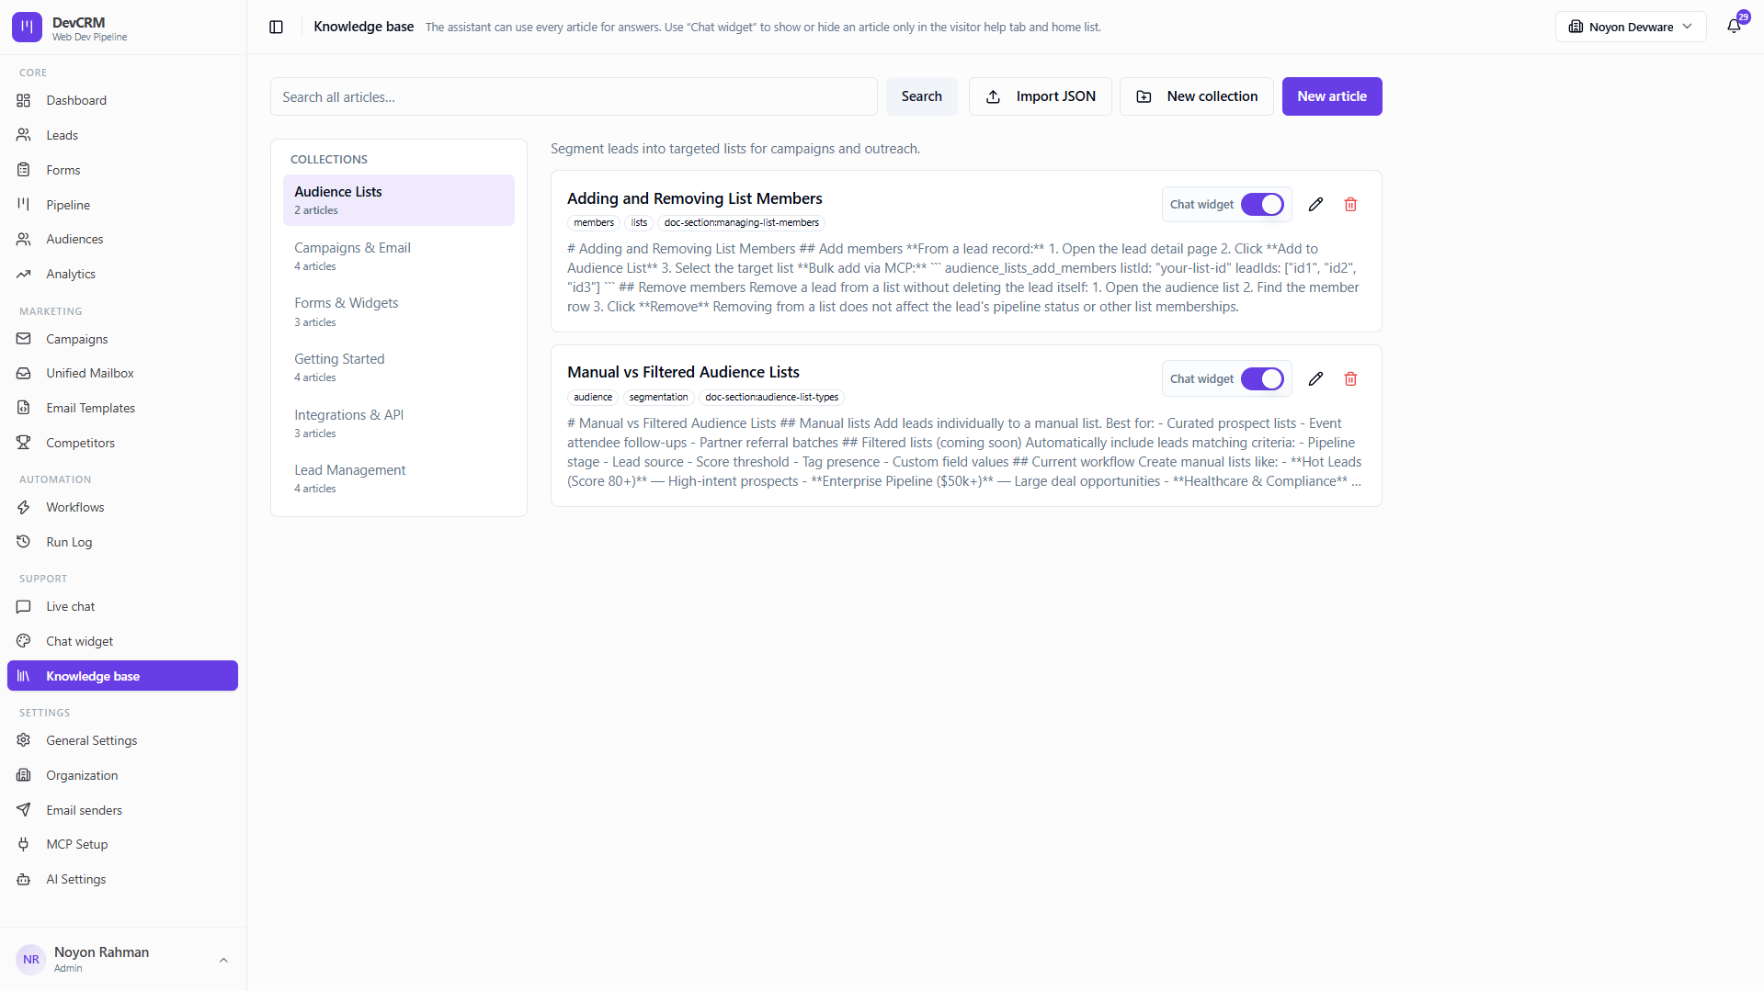
Task: Edit Adding and Removing List Members article
Action: [x=1315, y=205]
